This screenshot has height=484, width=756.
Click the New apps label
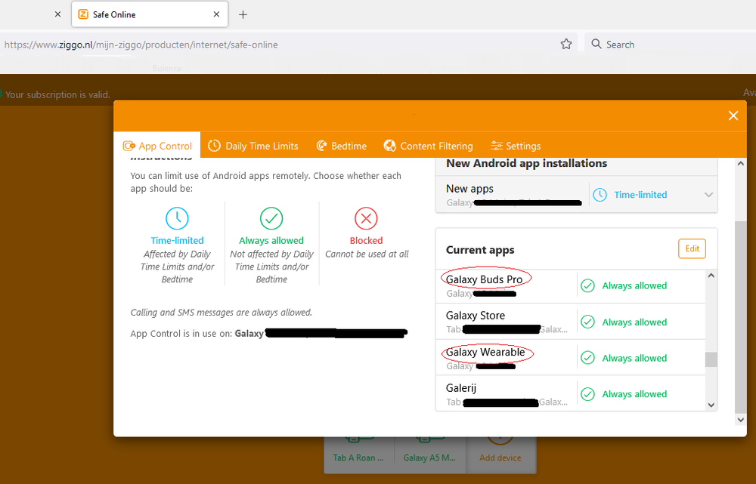coord(469,189)
